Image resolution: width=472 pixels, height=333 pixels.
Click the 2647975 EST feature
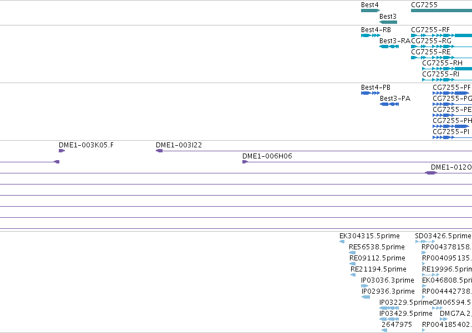coord(384,330)
